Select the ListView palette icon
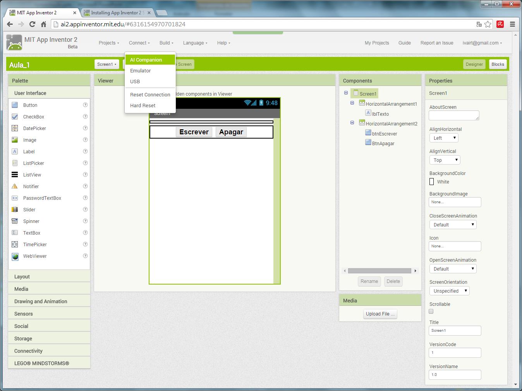 (x=15, y=175)
